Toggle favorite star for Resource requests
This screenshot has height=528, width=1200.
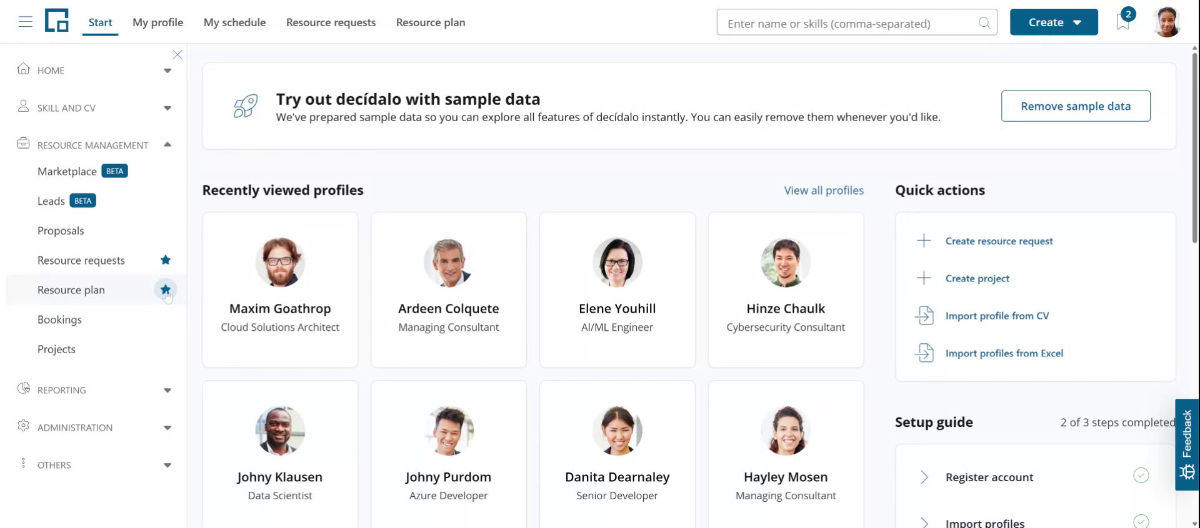166,260
